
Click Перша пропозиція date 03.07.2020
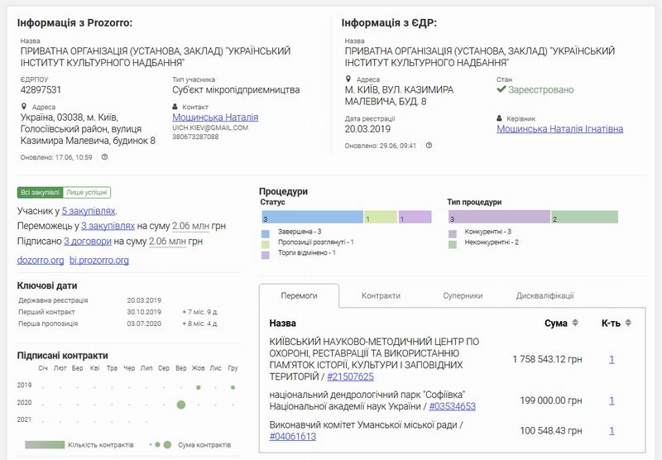[144, 323]
